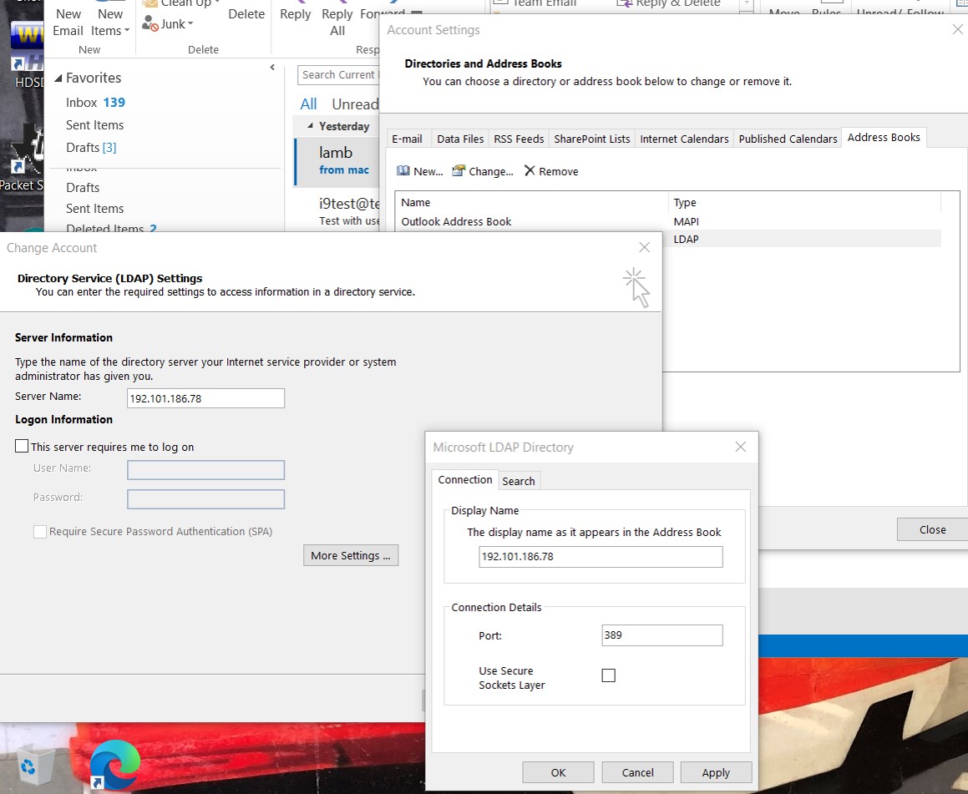Open the Data Files tab

pyautogui.click(x=460, y=139)
